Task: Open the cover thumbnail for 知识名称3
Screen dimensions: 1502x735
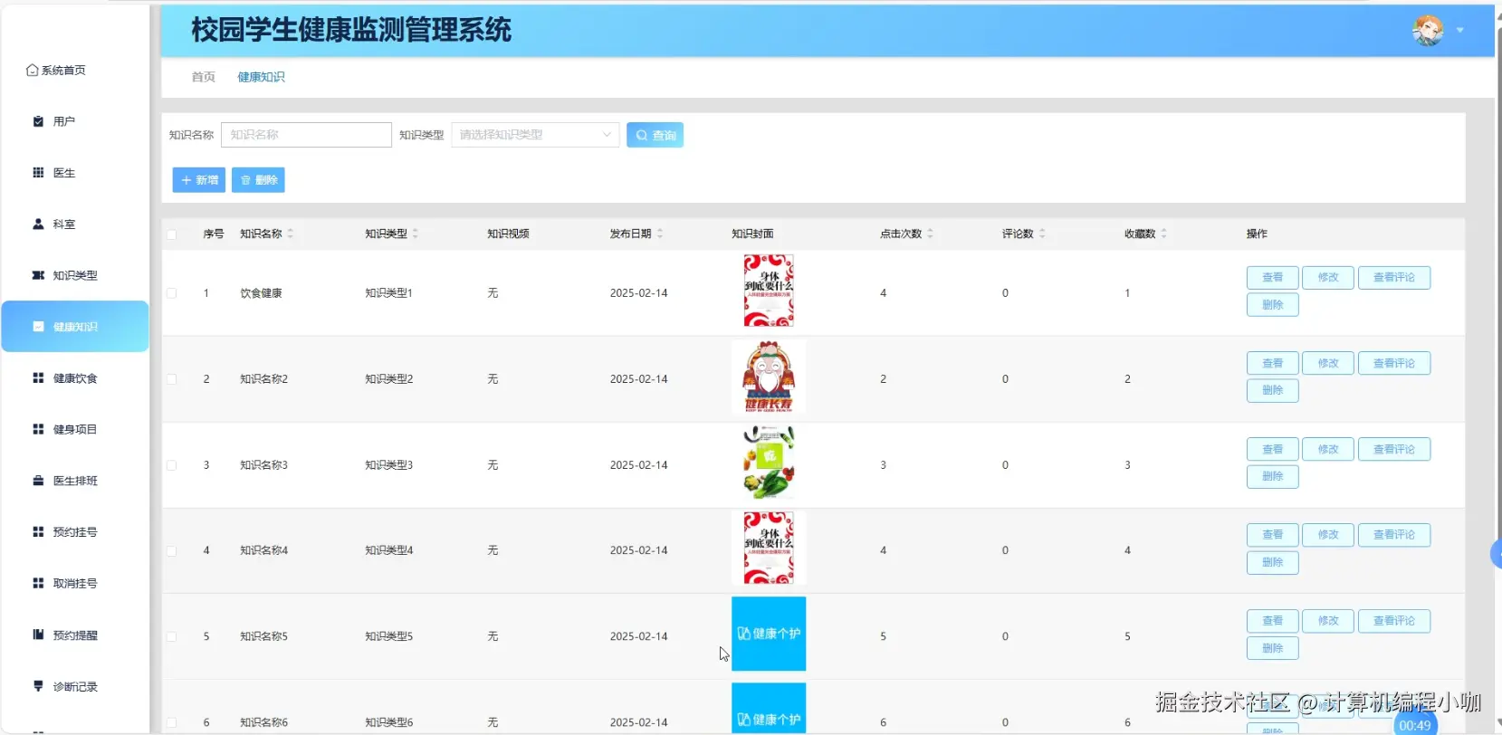Action: coord(769,463)
